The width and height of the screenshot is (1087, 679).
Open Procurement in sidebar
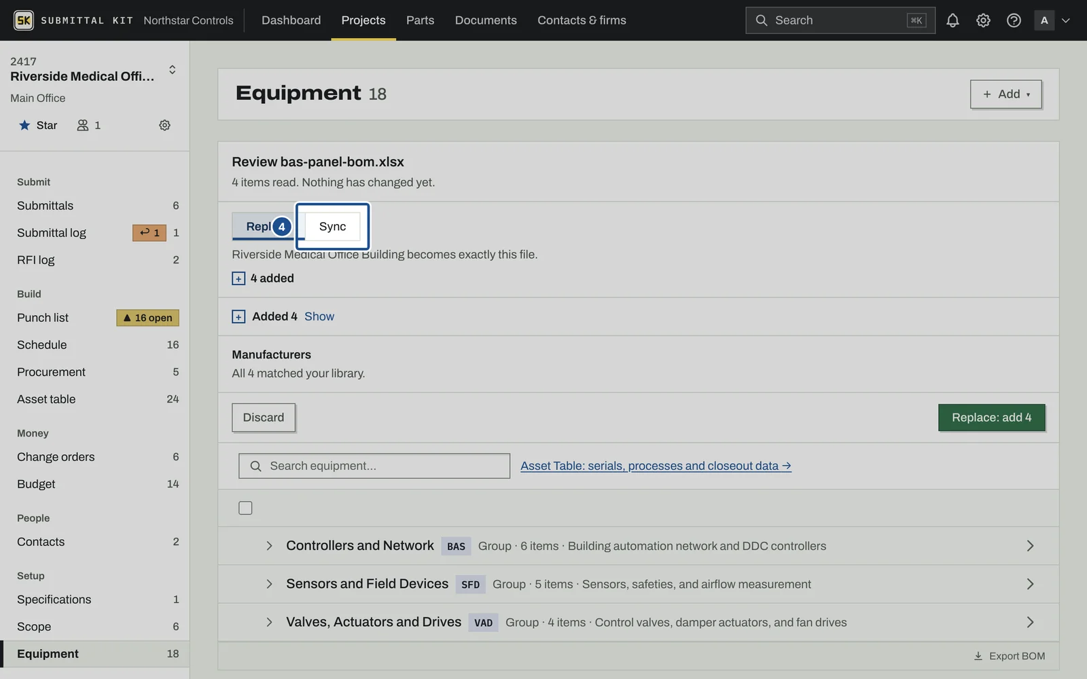point(95,372)
